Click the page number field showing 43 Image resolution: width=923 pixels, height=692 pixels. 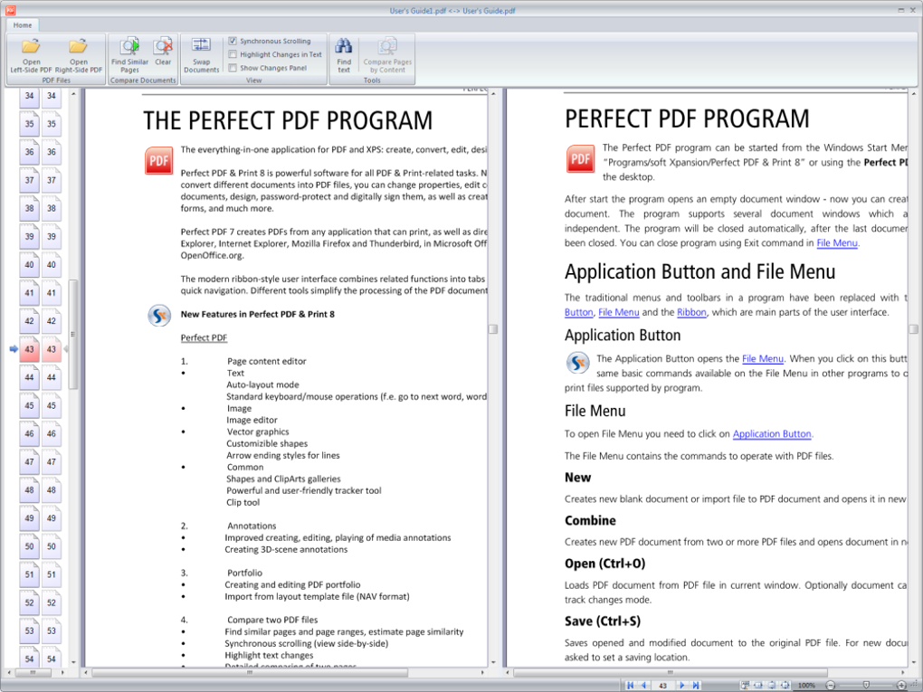point(662,685)
